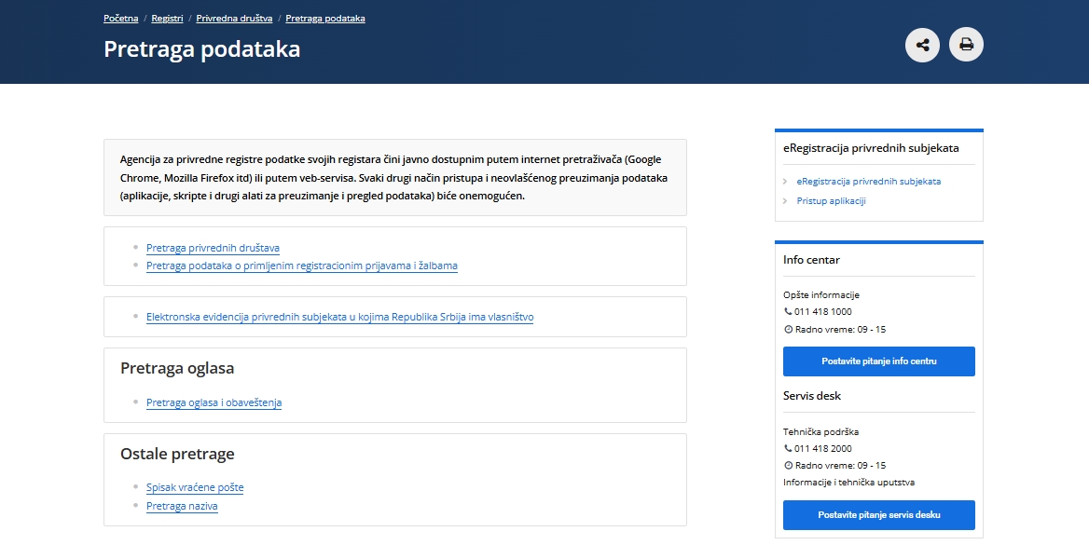Open Pretraga naziva link
The height and width of the screenshot is (545, 1089).
(x=182, y=507)
